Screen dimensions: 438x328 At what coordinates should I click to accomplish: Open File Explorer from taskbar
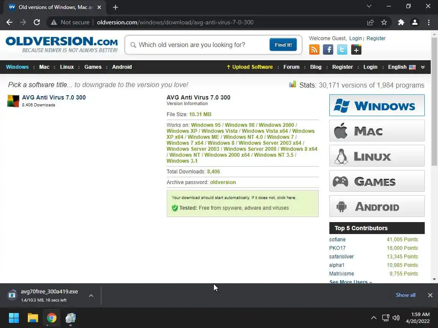tap(33, 318)
